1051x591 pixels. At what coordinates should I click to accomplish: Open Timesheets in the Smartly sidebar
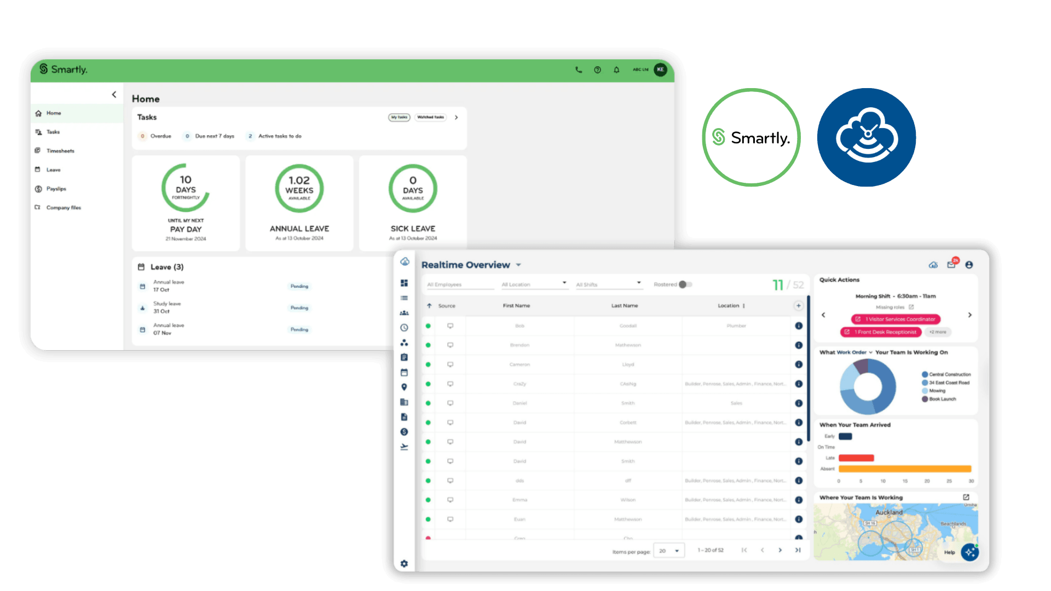click(x=77, y=151)
